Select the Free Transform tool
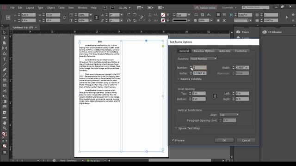Screen dimensions: 296x166 (x=4, y=96)
